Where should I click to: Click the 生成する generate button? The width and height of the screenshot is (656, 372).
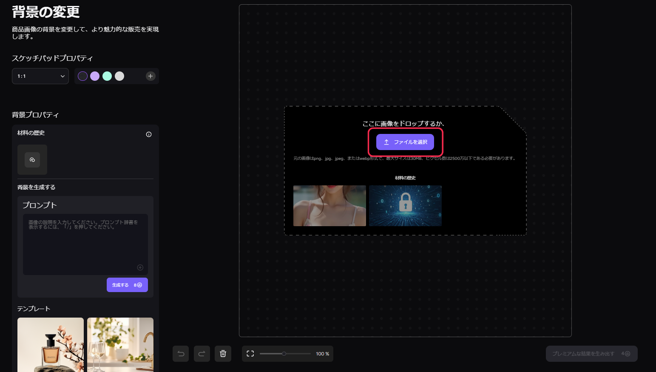(x=127, y=285)
